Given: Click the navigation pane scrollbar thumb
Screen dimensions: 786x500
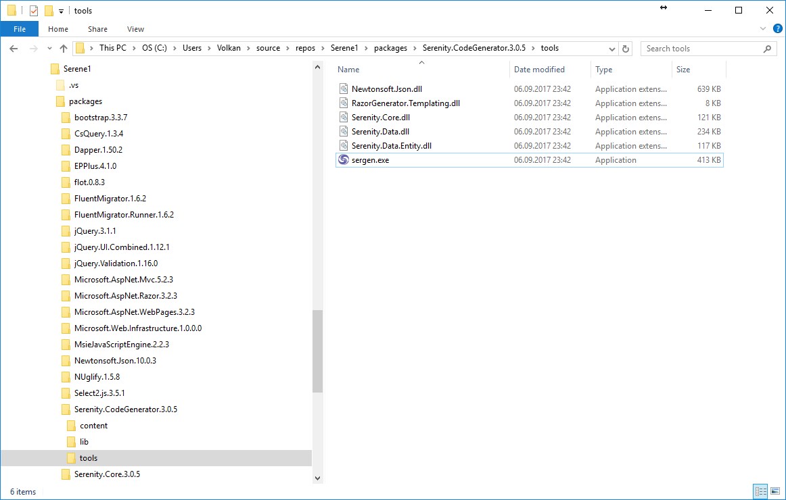Looking at the screenshot, I should pyautogui.click(x=317, y=351).
